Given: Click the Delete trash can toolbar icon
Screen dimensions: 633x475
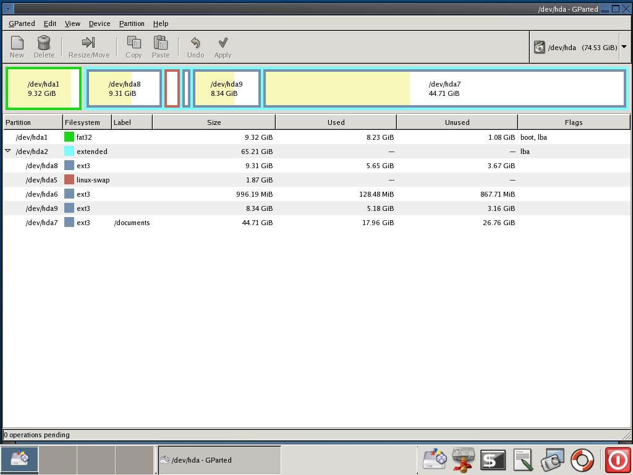Looking at the screenshot, I should (x=44, y=43).
